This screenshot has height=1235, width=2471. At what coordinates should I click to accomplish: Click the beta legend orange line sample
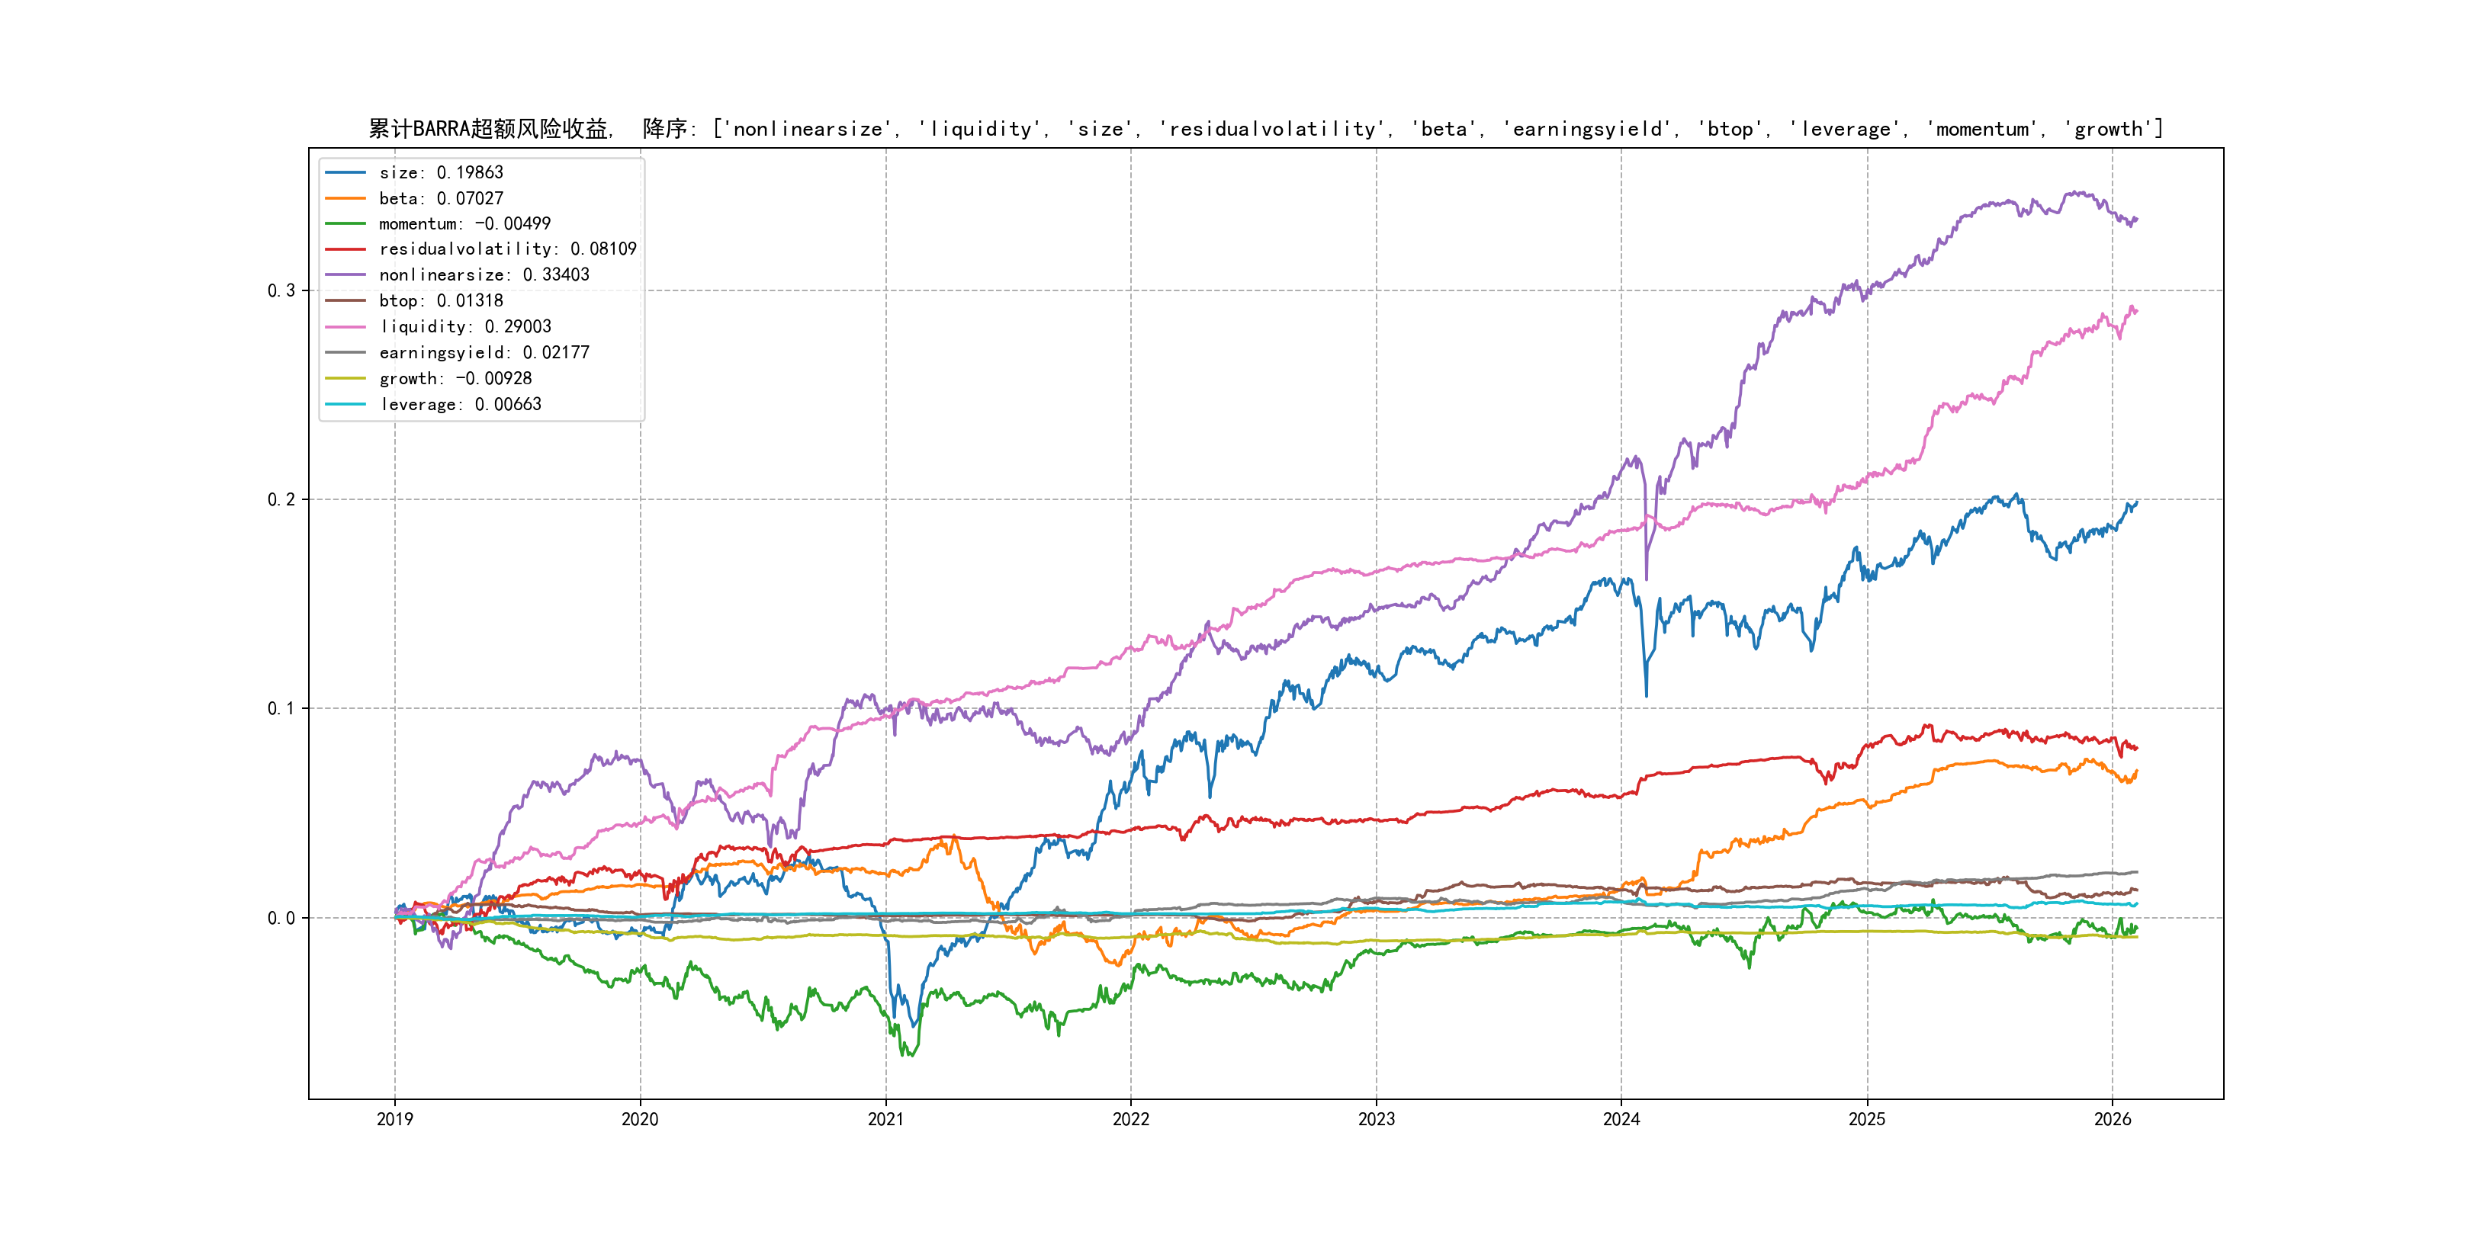(345, 198)
